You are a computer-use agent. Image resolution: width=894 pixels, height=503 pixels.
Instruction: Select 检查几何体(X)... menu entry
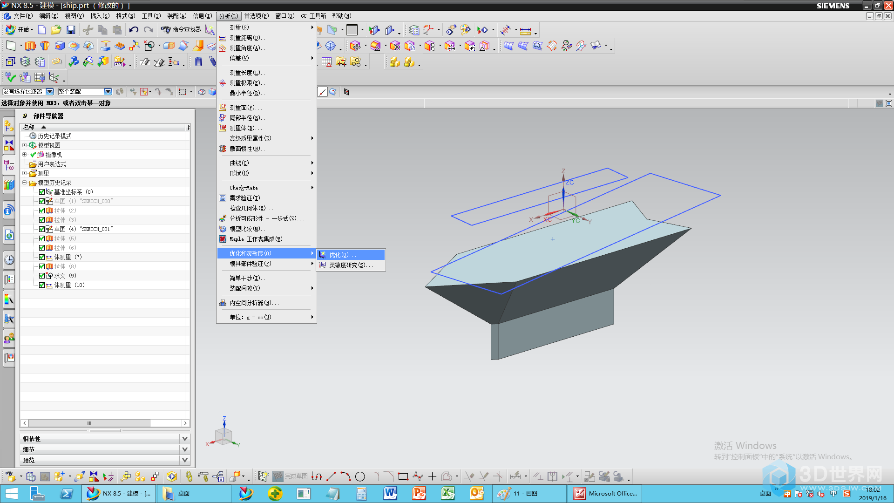coord(266,208)
